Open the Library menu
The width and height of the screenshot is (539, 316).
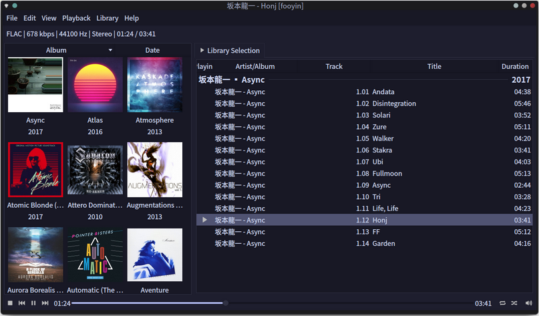(108, 18)
